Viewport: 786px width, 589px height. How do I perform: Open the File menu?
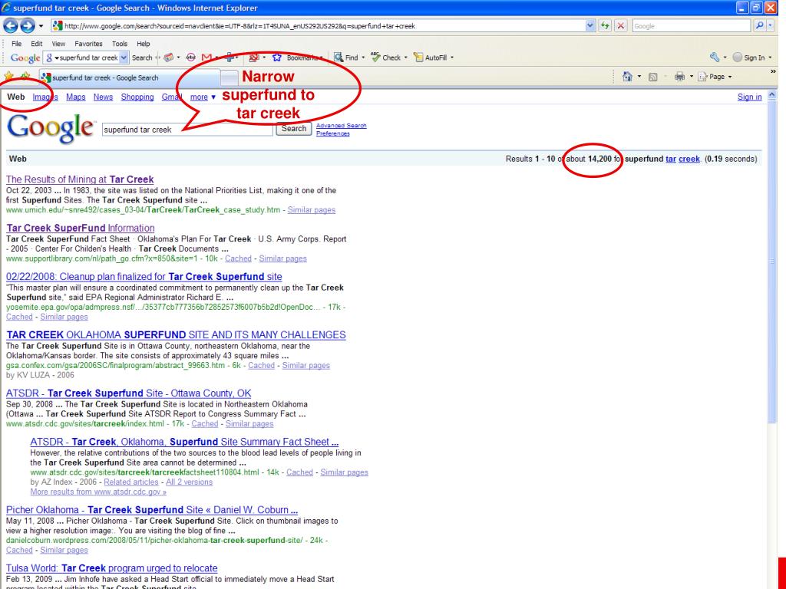coord(17,44)
